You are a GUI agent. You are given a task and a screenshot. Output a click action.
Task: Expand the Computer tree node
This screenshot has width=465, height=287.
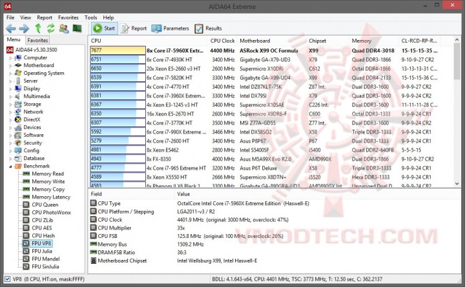click(x=10, y=58)
